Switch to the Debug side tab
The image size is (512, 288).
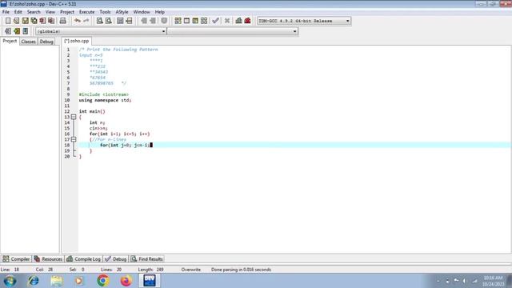click(46, 42)
